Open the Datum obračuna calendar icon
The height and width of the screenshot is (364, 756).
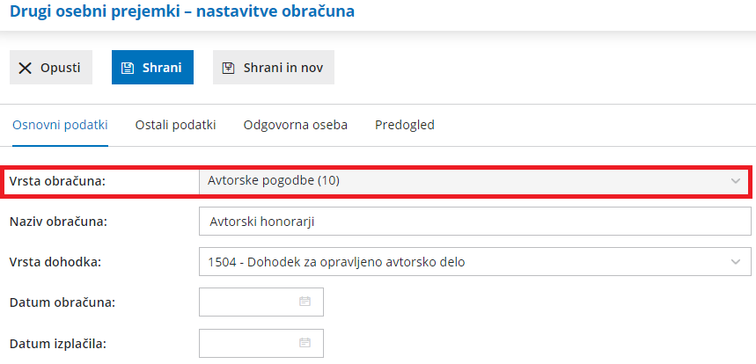pos(305,302)
